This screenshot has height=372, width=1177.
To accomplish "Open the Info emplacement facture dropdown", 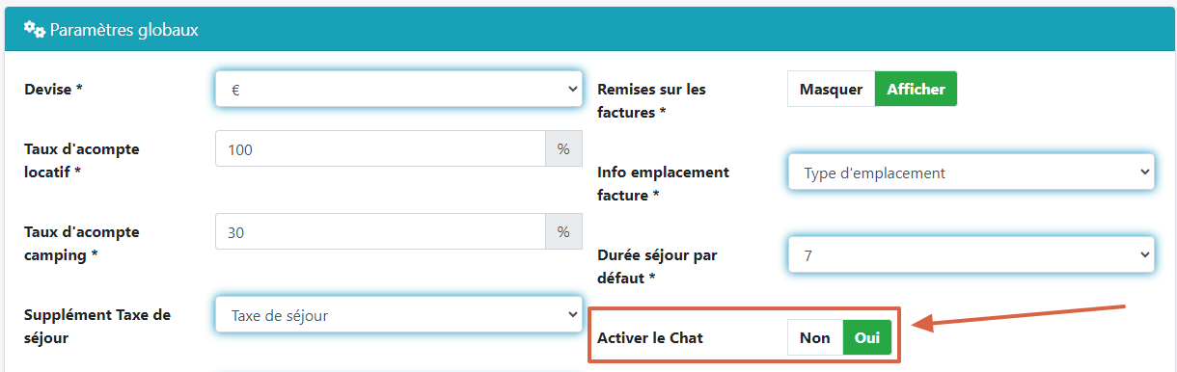I will [x=972, y=173].
